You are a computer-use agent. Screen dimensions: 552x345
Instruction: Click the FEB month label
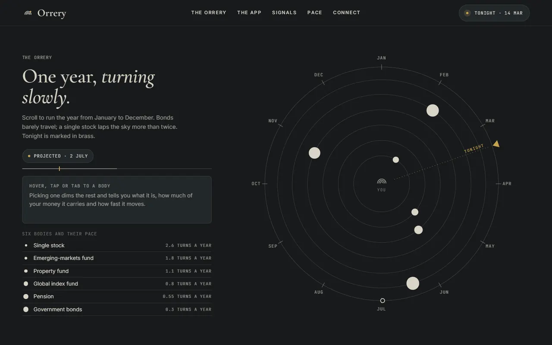pos(444,75)
